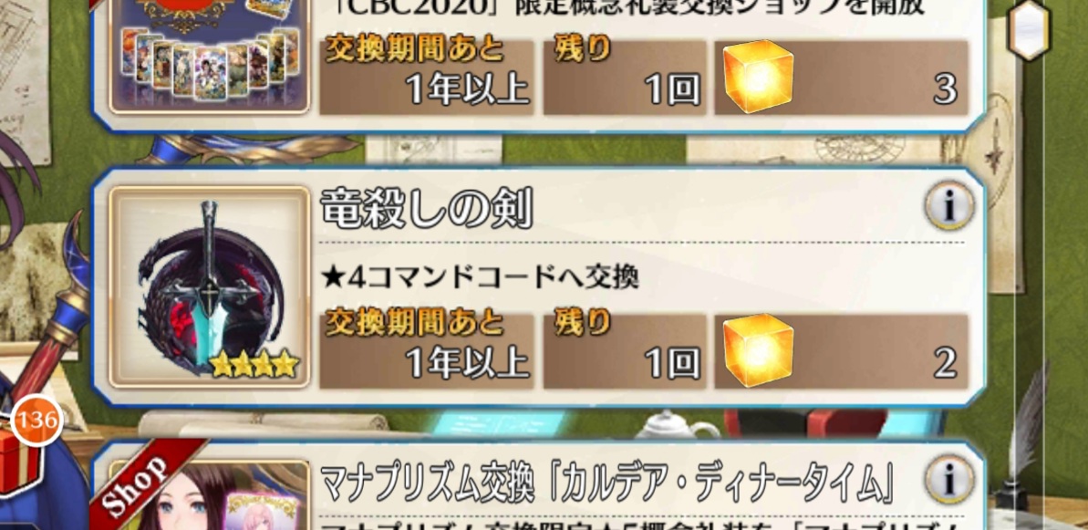The height and width of the screenshot is (530, 1088).
Task: Tap info icon for カルデア・ディナータイム exchange
Action: [950, 479]
